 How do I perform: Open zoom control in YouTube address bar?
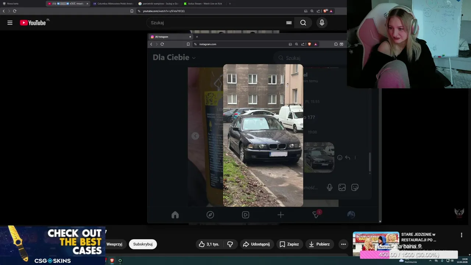coord(312,11)
